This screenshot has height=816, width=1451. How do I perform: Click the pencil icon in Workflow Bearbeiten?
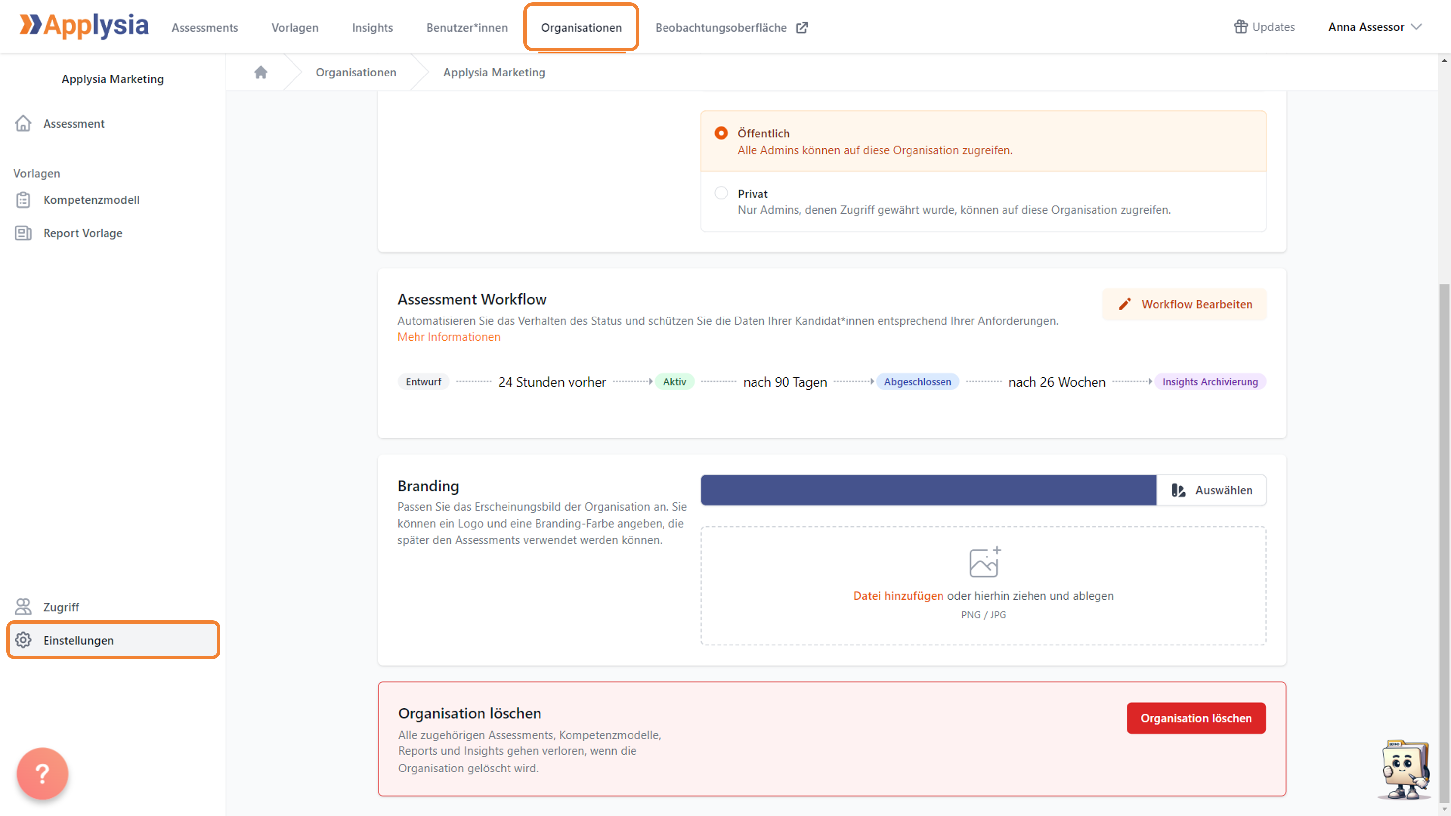point(1125,304)
